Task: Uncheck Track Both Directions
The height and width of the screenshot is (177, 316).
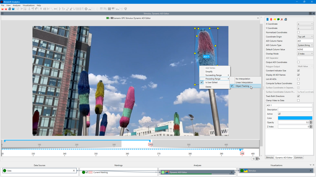Action: (298, 96)
